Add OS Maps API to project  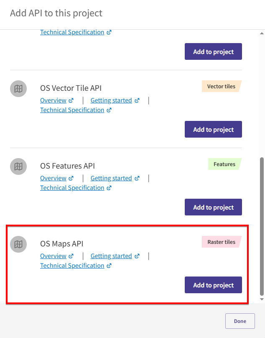pos(213,285)
